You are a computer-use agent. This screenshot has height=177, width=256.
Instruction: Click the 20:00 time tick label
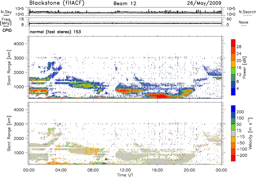click(189, 170)
